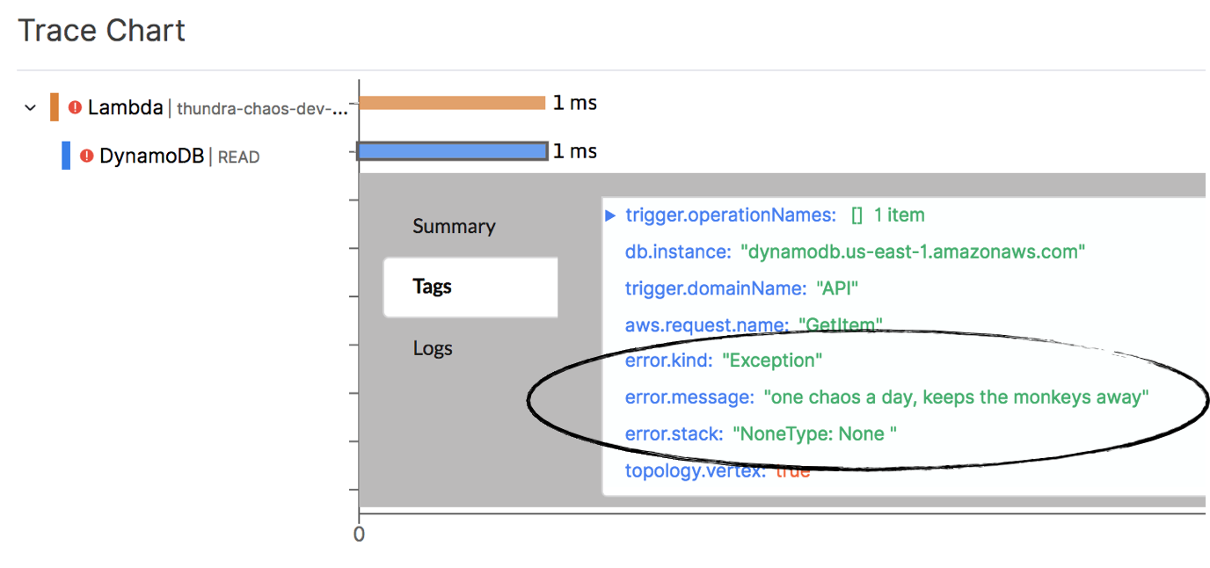
Task: Click the db.instance tag value
Action: pos(914,252)
